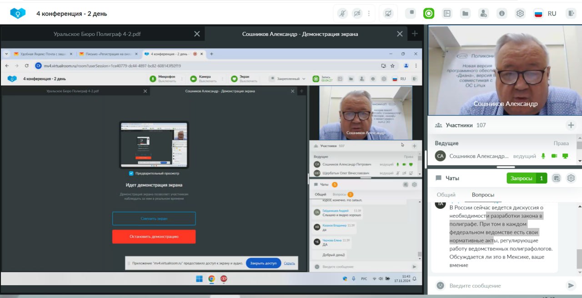This screenshot has height=298, width=582.
Task: Click the green Запросы button
Action: [527, 178]
